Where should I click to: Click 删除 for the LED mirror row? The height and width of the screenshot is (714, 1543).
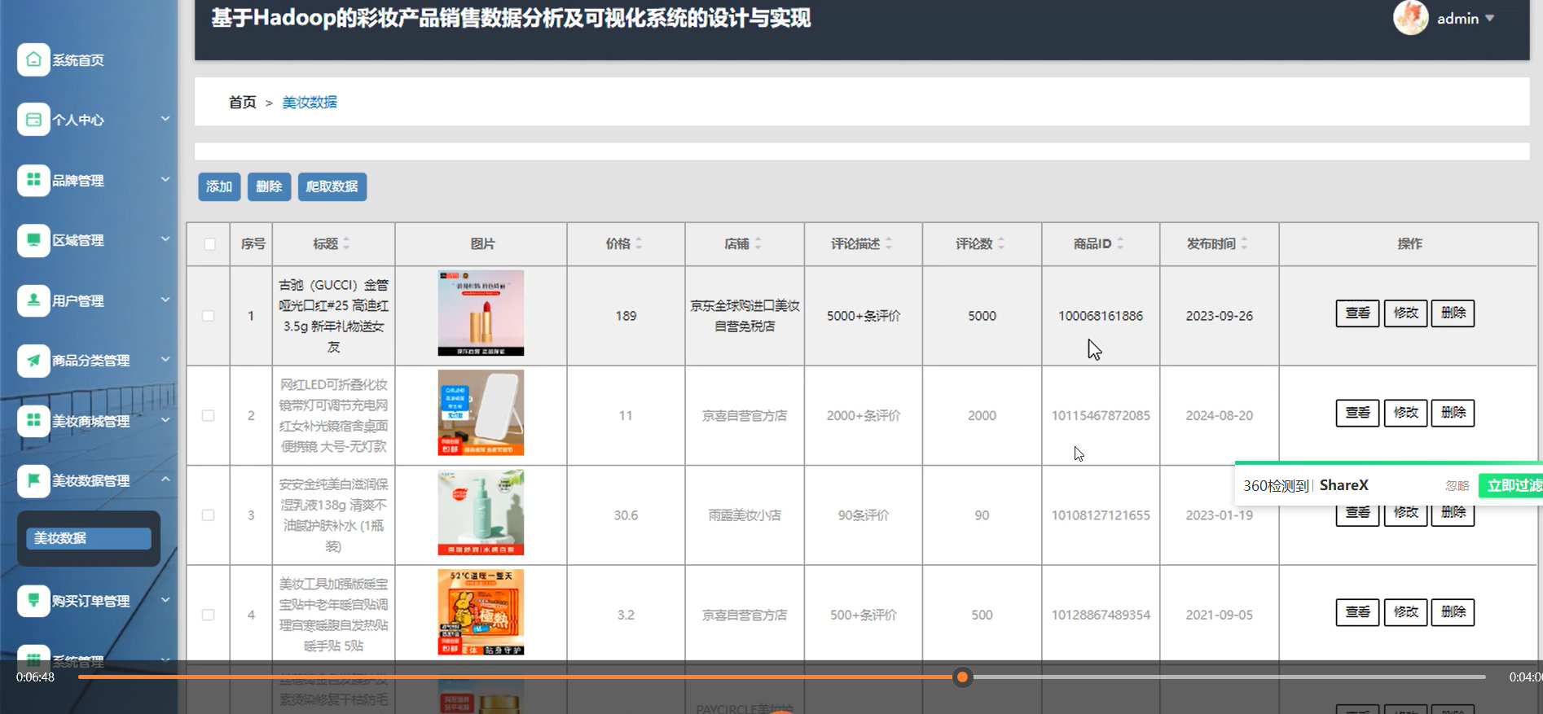[x=1453, y=413]
